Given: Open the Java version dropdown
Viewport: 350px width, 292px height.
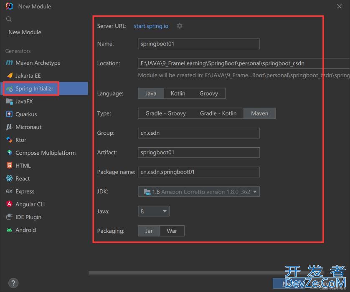Looking at the screenshot, I should click(x=154, y=211).
